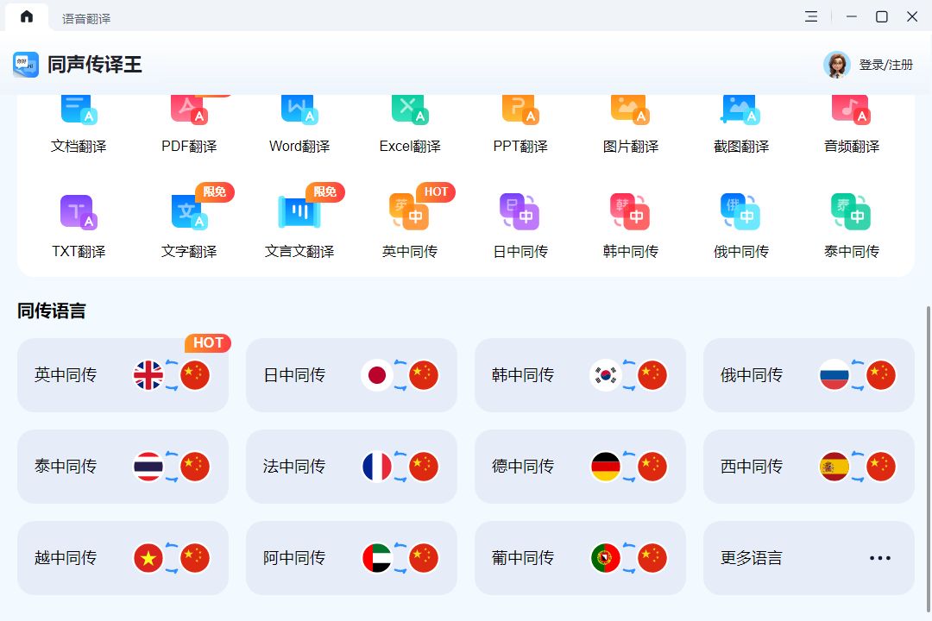Screen dimensions: 932x621
Task: Open the 西中同传 language card
Action: 809,467
